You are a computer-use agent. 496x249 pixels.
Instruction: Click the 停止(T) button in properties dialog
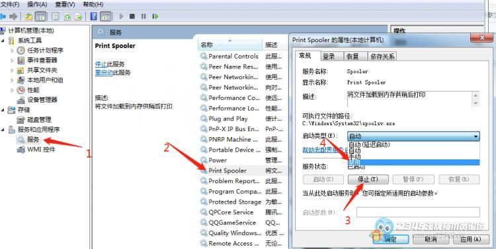coord(368,179)
